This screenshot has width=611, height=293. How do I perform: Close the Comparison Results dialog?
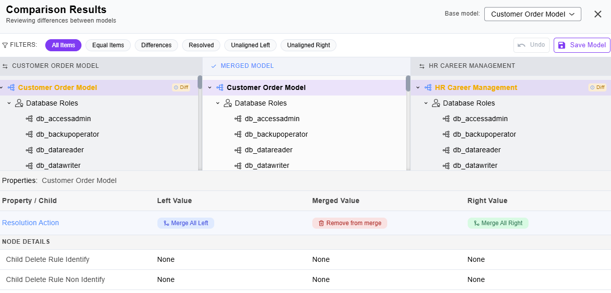(x=598, y=14)
